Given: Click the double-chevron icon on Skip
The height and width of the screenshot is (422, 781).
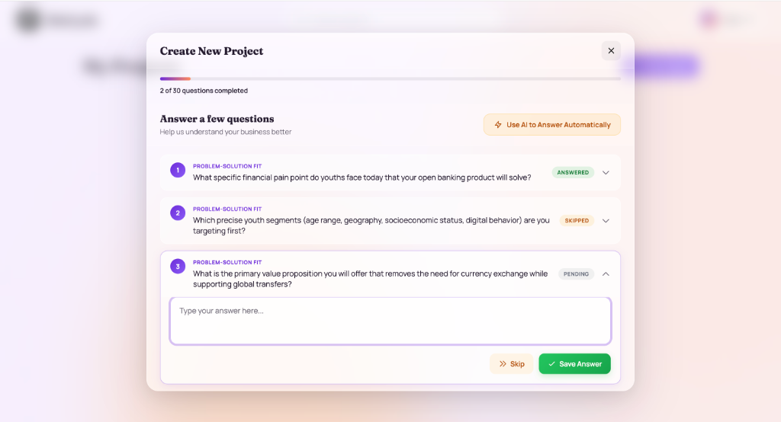Looking at the screenshot, I should pos(503,364).
